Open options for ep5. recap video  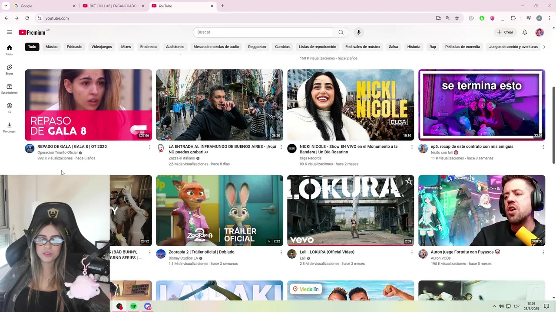pos(543,147)
